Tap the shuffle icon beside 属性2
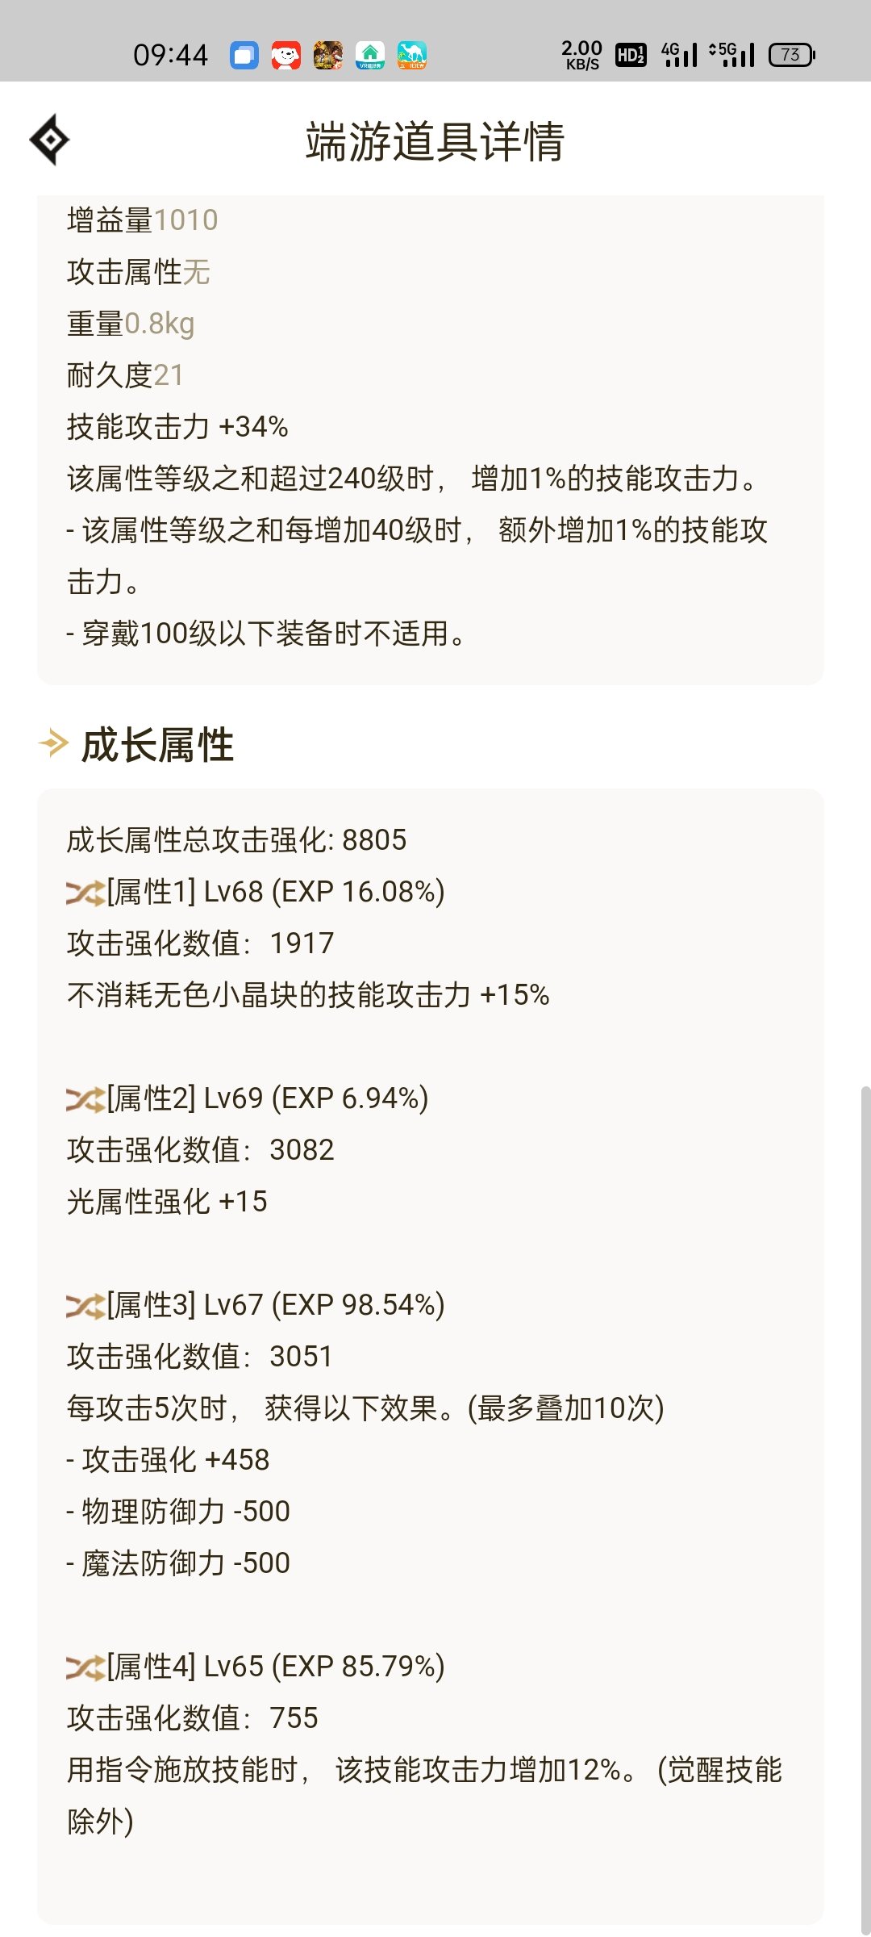Image resolution: width=871 pixels, height=1937 pixels. [85, 1099]
